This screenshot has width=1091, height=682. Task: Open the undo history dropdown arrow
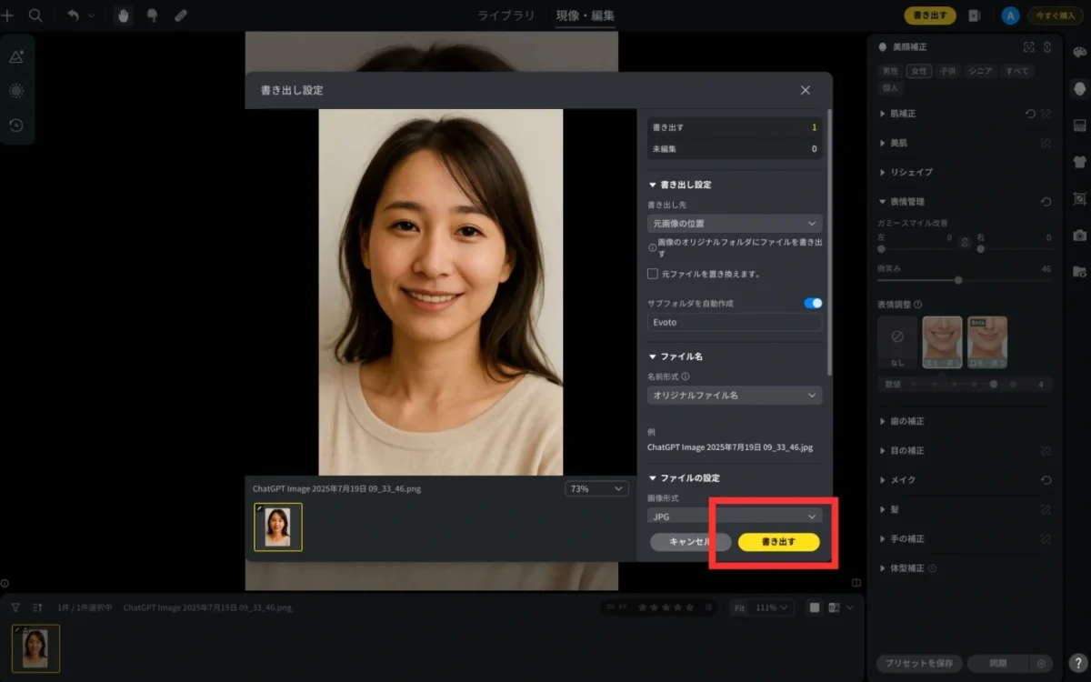(x=91, y=16)
